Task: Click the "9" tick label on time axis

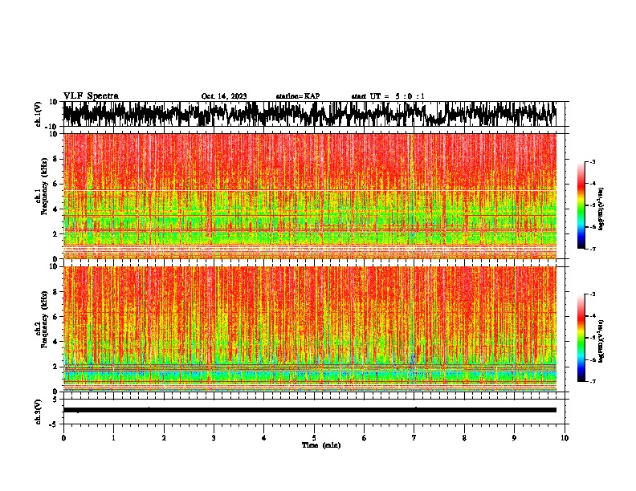Action: pos(514,438)
